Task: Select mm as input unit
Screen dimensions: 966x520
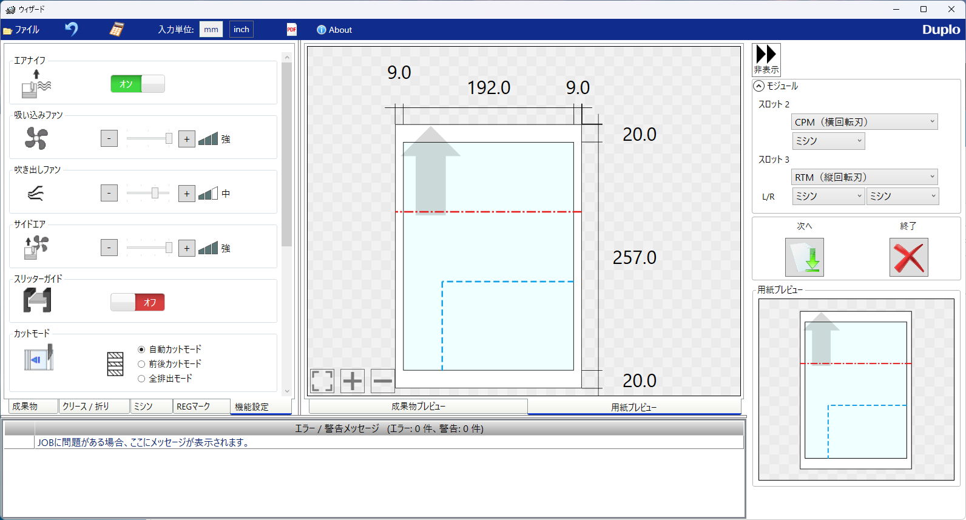Action: 211,29
